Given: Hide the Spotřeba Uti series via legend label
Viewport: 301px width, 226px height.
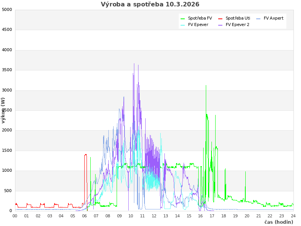Looking at the screenshot, I should click(238, 18).
